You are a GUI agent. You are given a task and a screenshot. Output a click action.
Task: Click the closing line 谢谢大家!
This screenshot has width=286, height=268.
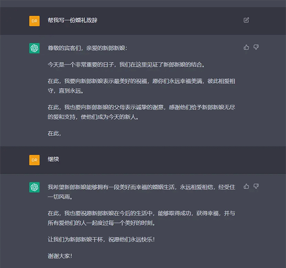tap(60, 256)
